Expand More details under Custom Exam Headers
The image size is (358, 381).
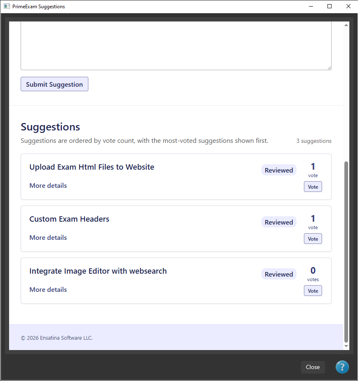pyautogui.click(x=48, y=238)
